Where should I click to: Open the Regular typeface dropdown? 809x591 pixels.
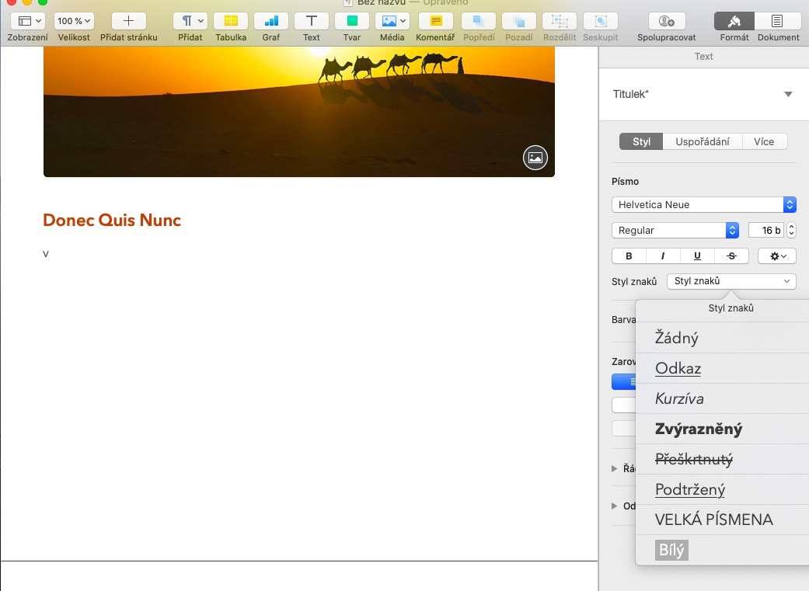[x=675, y=231]
